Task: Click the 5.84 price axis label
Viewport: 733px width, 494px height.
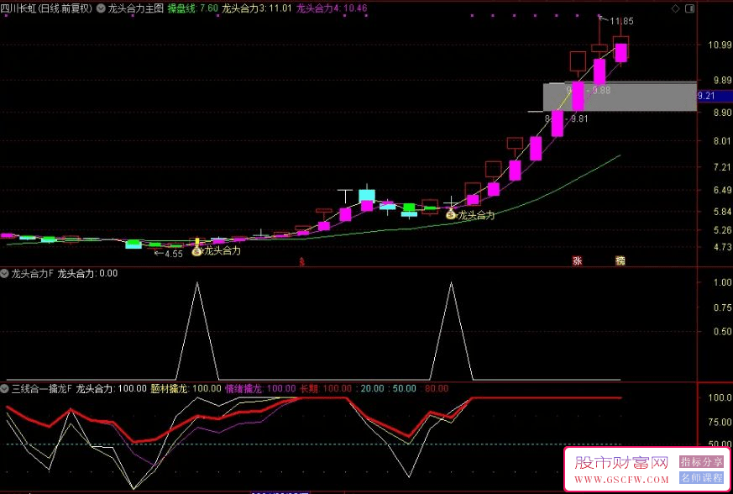Action: (x=722, y=212)
